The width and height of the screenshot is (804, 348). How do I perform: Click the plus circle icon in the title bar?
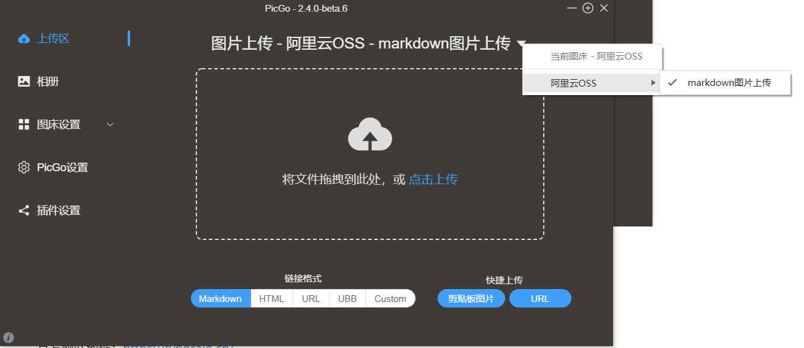point(588,8)
